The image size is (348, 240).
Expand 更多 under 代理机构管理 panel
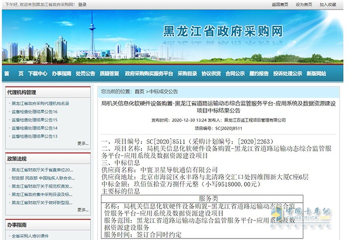coord(83,143)
